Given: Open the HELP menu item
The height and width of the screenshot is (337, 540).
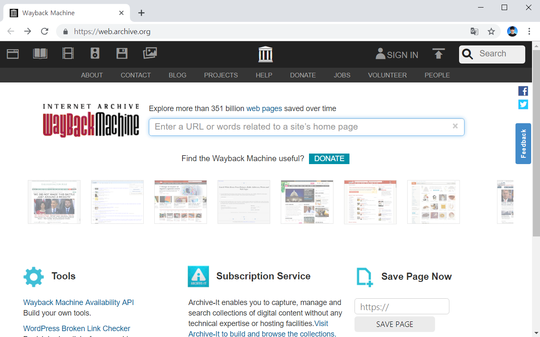Looking at the screenshot, I should (x=264, y=75).
